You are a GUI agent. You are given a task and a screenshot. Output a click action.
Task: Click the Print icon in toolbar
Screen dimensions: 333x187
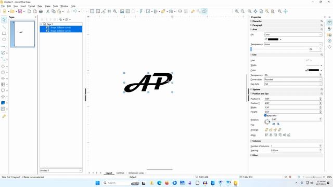[x=41, y=11]
